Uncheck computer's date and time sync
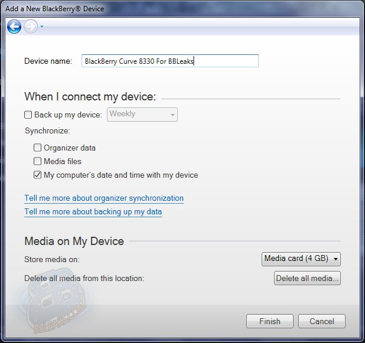Screen dimensions: 365x343 [37, 175]
